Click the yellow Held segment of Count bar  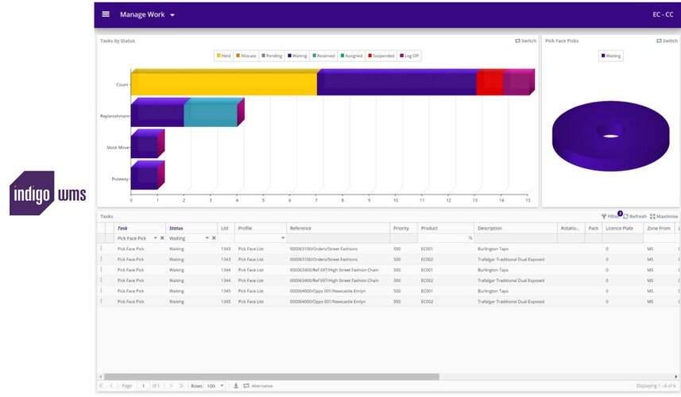223,84
